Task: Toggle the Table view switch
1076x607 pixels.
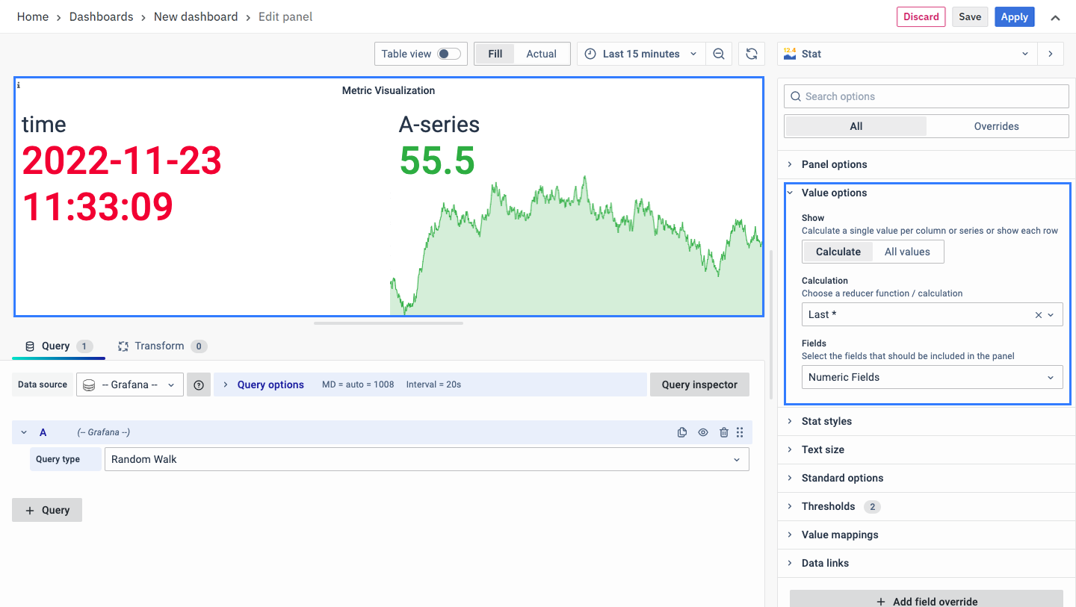Action: pyautogui.click(x=448, y=54)
